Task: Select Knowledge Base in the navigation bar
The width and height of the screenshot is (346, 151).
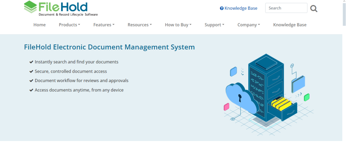Action: pos(290,25)
